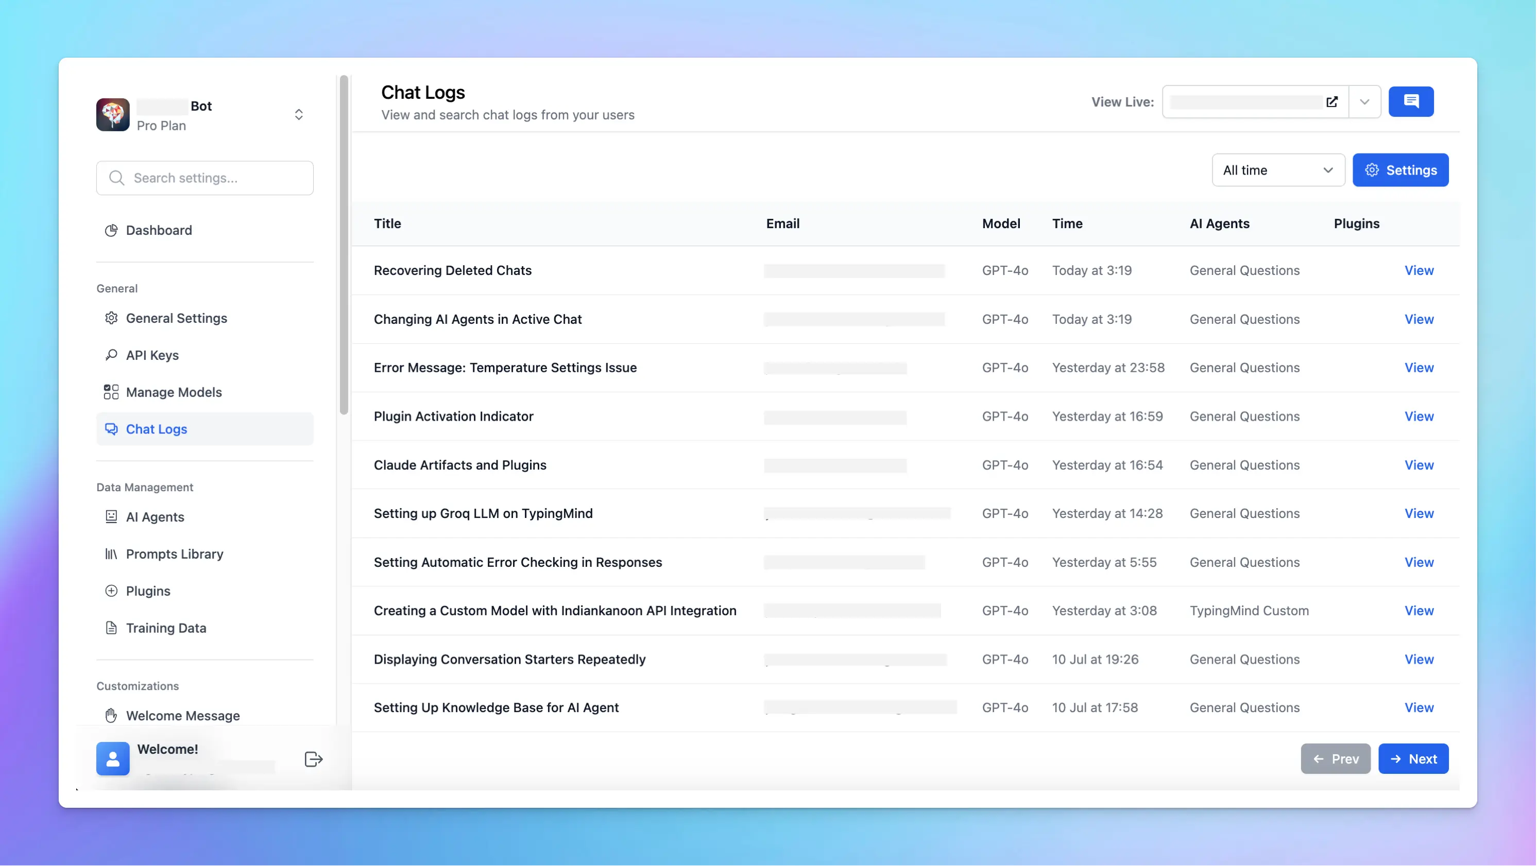Open Welcome Message under Customizations
1537x866 pixels.
click(x=181, y=715)
